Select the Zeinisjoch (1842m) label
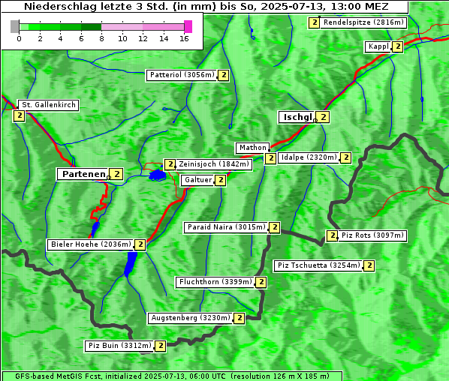Image resolution: width=449 pixels, height=381 pixels. pyautogui.click(x=214, y=164)
